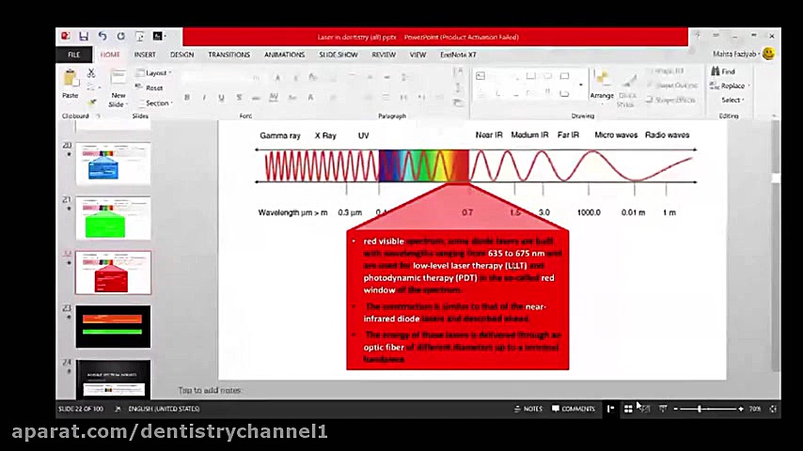Toggle Bold formatting

coord(187,98)
